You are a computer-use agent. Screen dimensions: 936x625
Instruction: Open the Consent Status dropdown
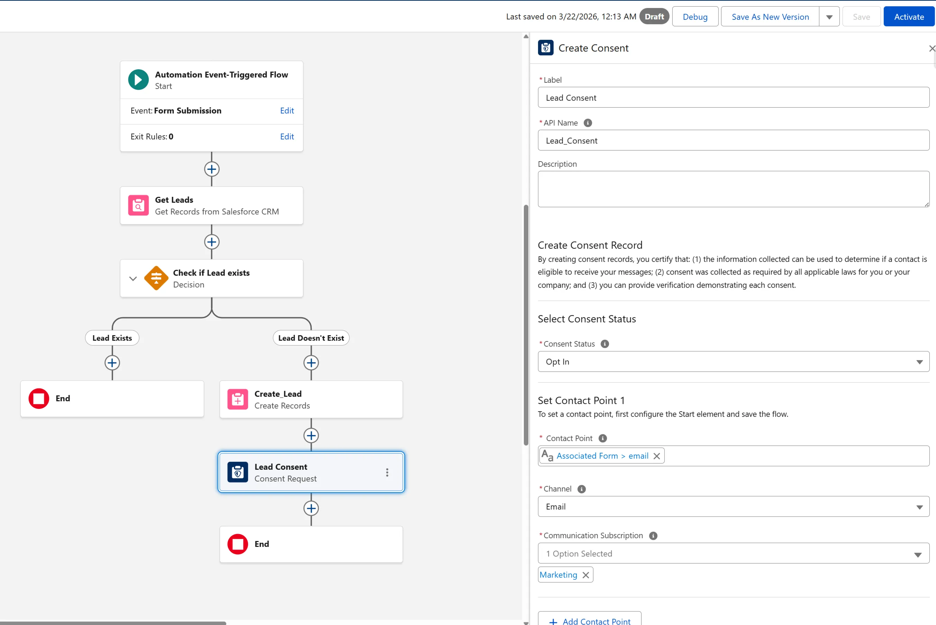point(734,361)
